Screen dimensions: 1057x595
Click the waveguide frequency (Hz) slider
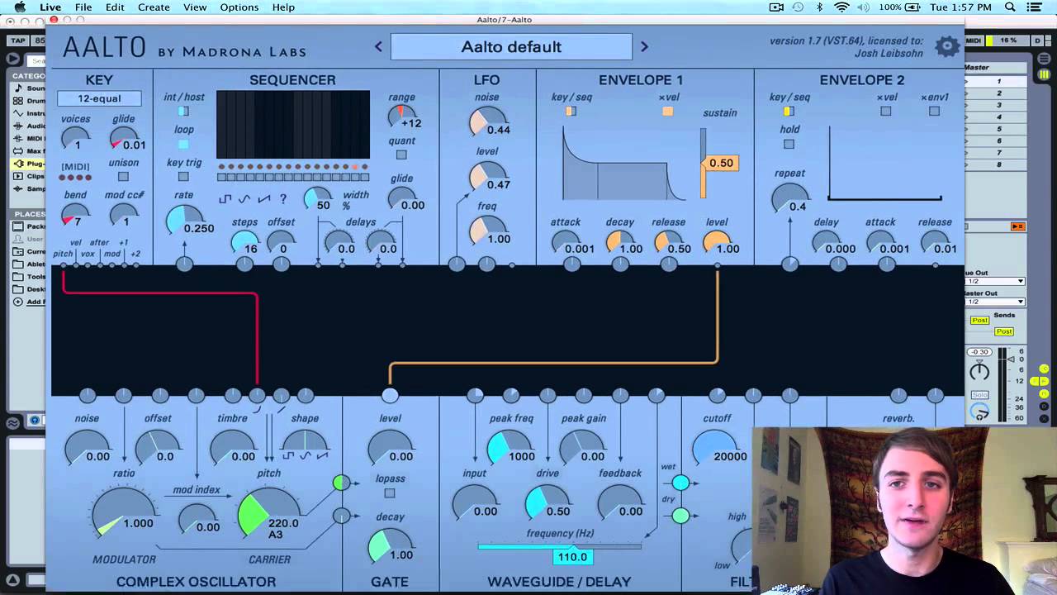click(x=559, y=546)
